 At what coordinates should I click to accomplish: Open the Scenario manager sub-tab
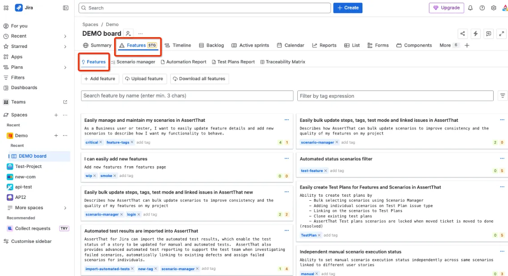(x=133, y=62)
